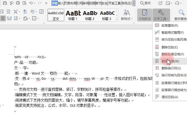Switch to the 页面布局 ribbon tab
The width and height of the screenshot is (187, 117).
(70, 3)
